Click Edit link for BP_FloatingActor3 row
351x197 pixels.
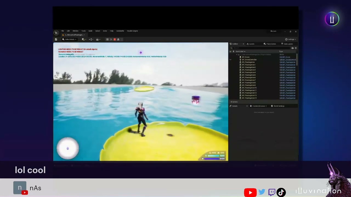pyautogui.click(x=287, y=70)
